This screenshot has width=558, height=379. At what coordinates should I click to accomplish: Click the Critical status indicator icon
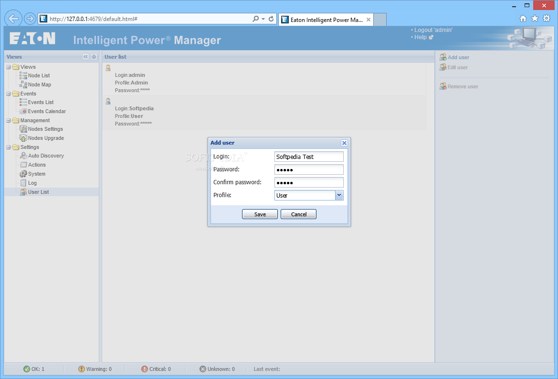(x=145, y=369)
